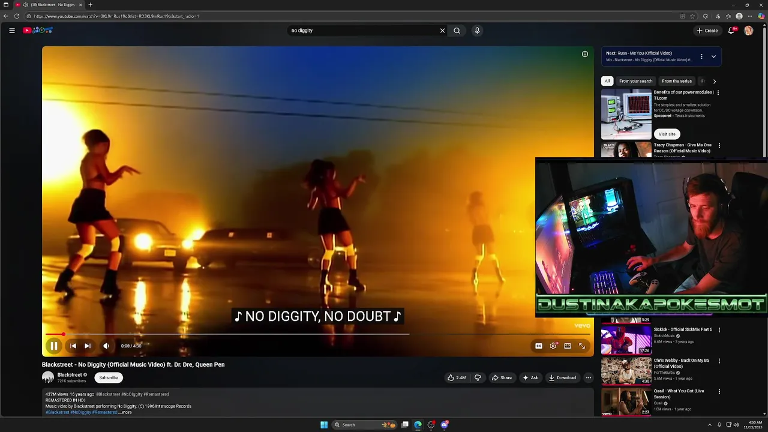Open options for the Quail video
Viewport: 768px width, 432px height.
719,392
